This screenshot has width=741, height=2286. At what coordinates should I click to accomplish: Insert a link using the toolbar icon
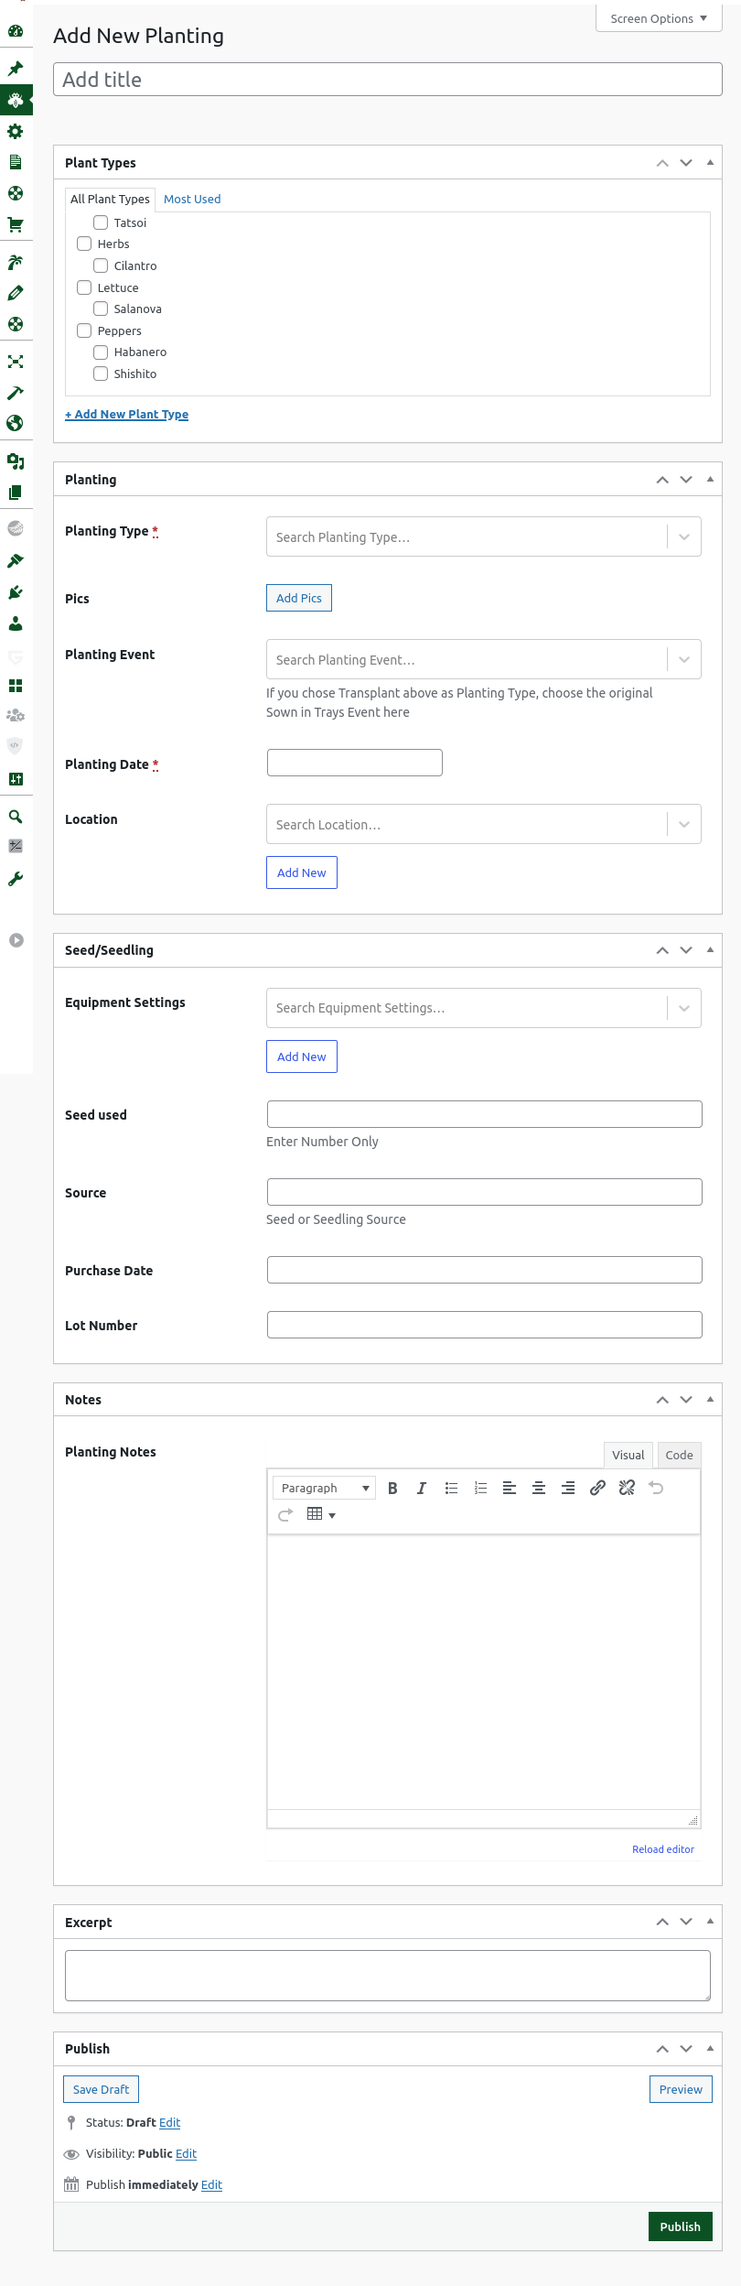[597, 1488]
